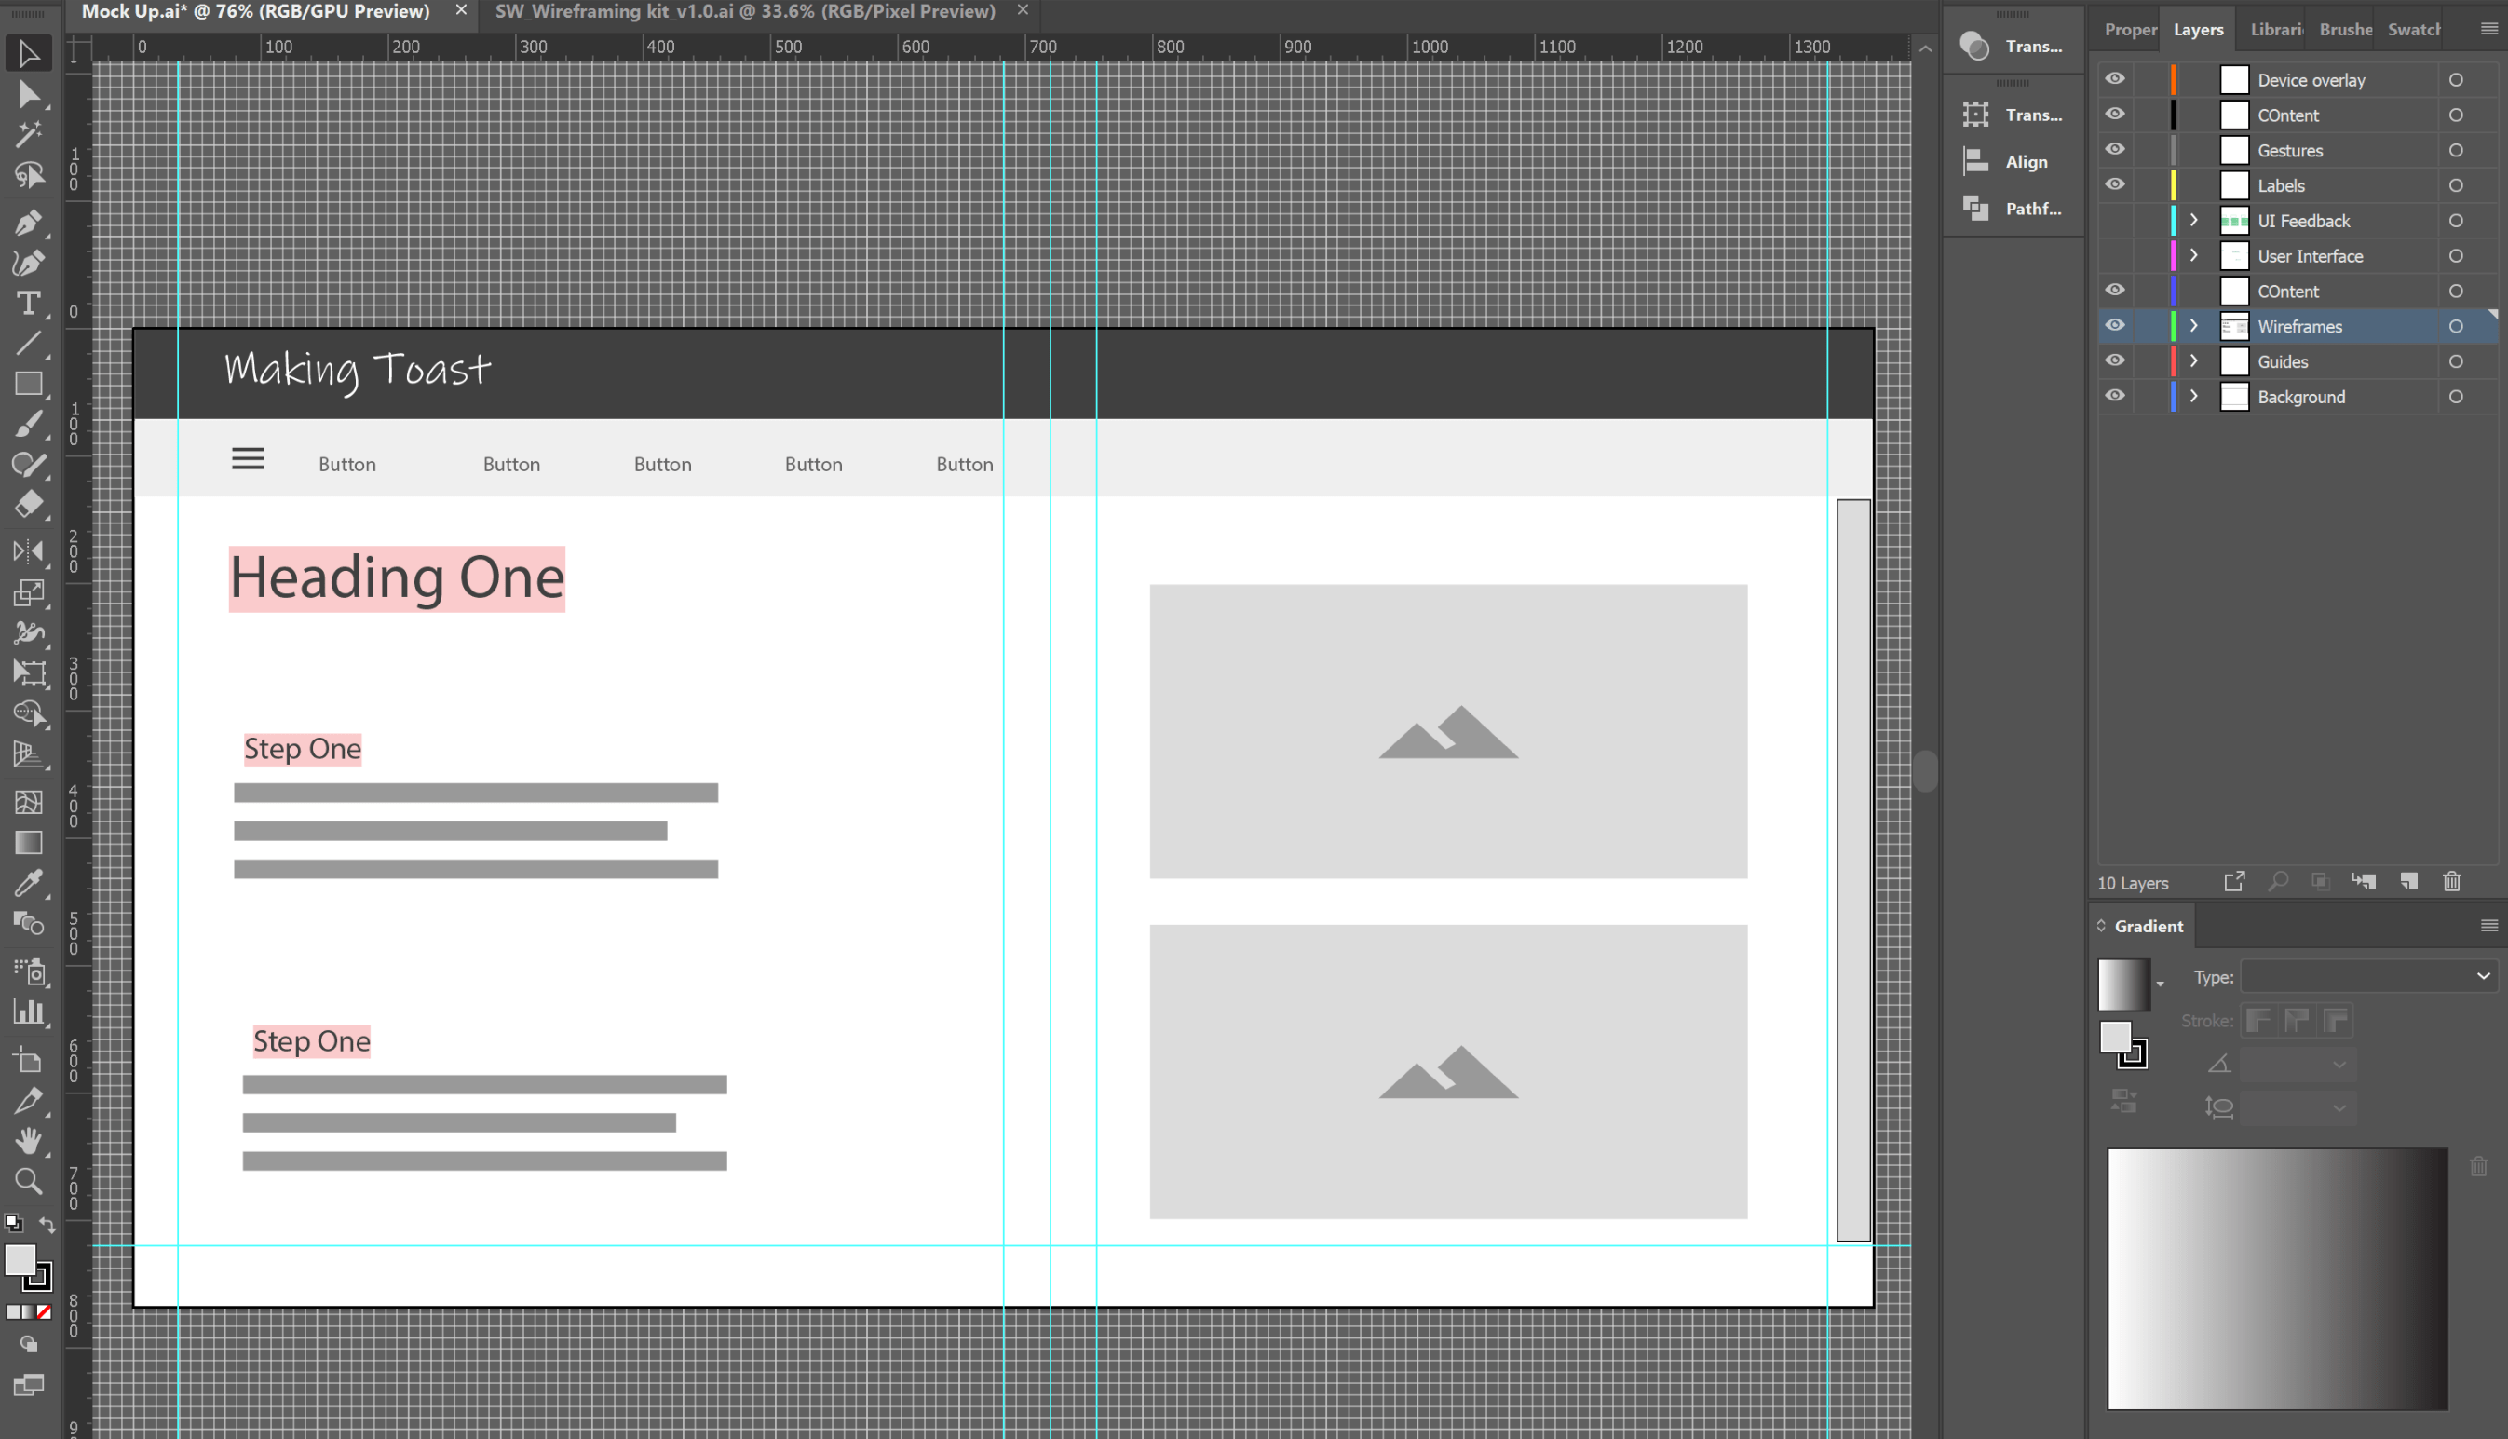Select the Type tool

pos(28,303)
